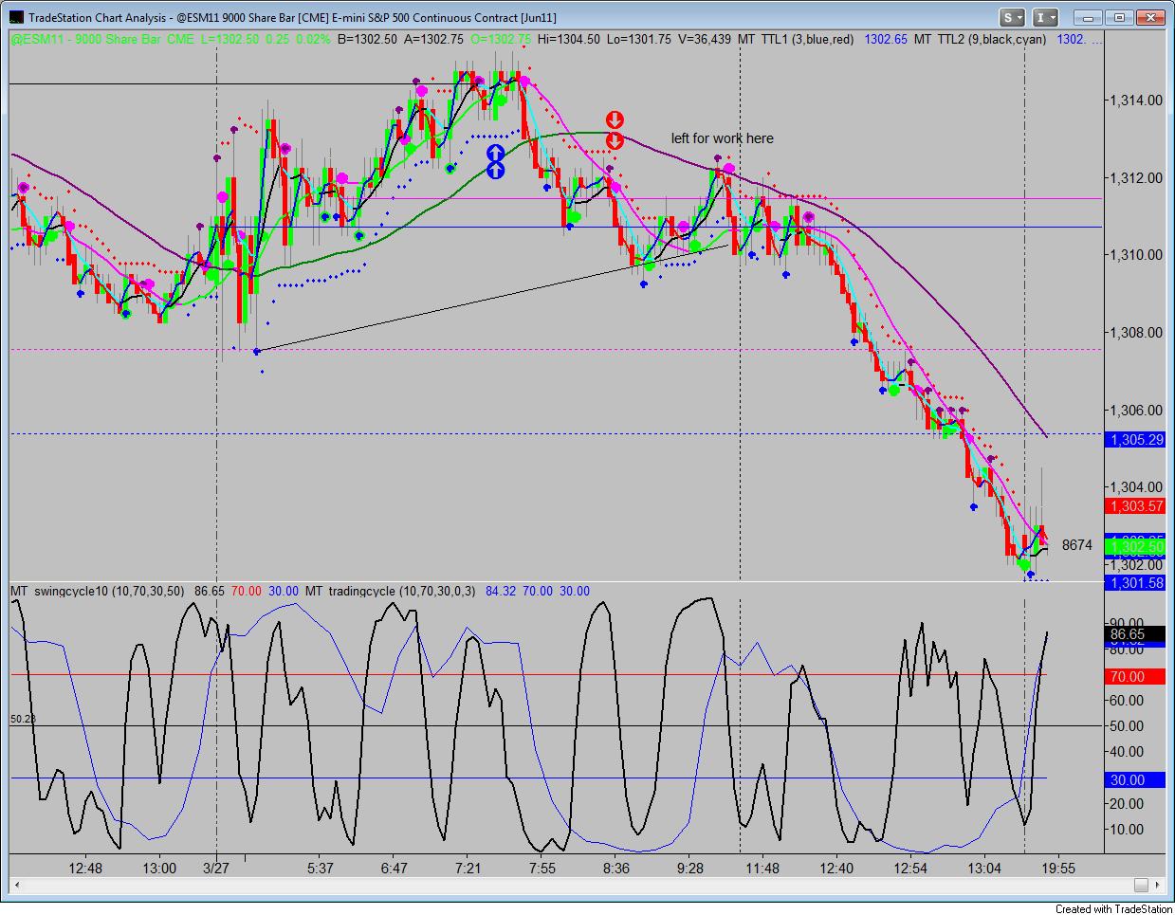
Task: Open the TradeStation window system menu icon
Action: [16, 17]
